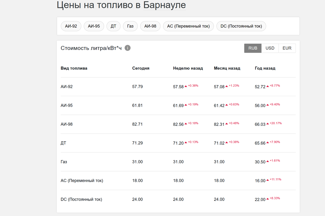The image size is (325, 216).
Task: Click the +1.23% monthly change for АИ-92
Action: [x=234, y=86]
